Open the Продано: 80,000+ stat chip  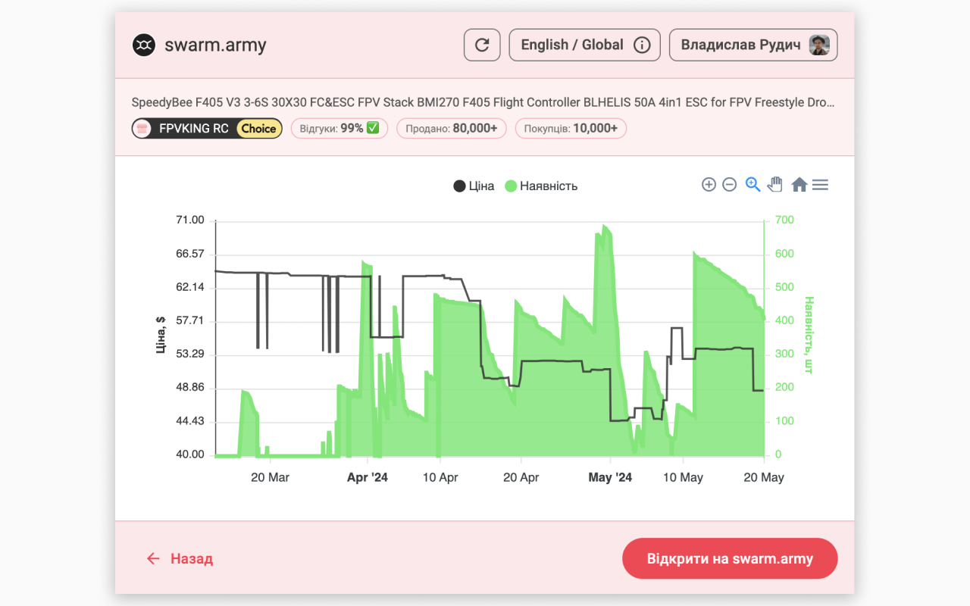pos(451,128)
